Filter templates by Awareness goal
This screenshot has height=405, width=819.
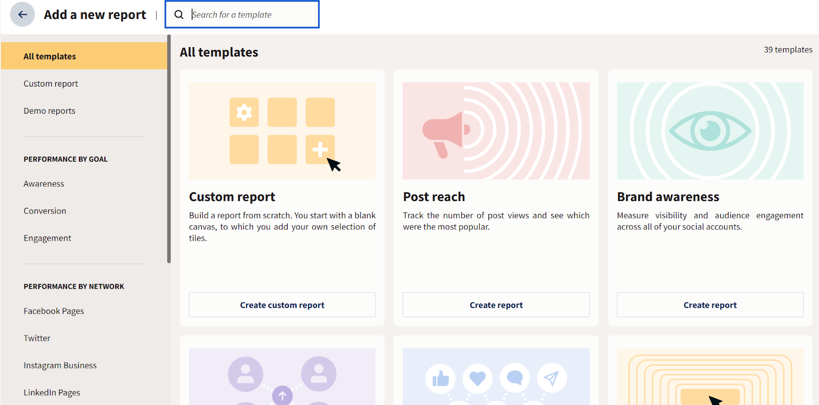[44, 184]
